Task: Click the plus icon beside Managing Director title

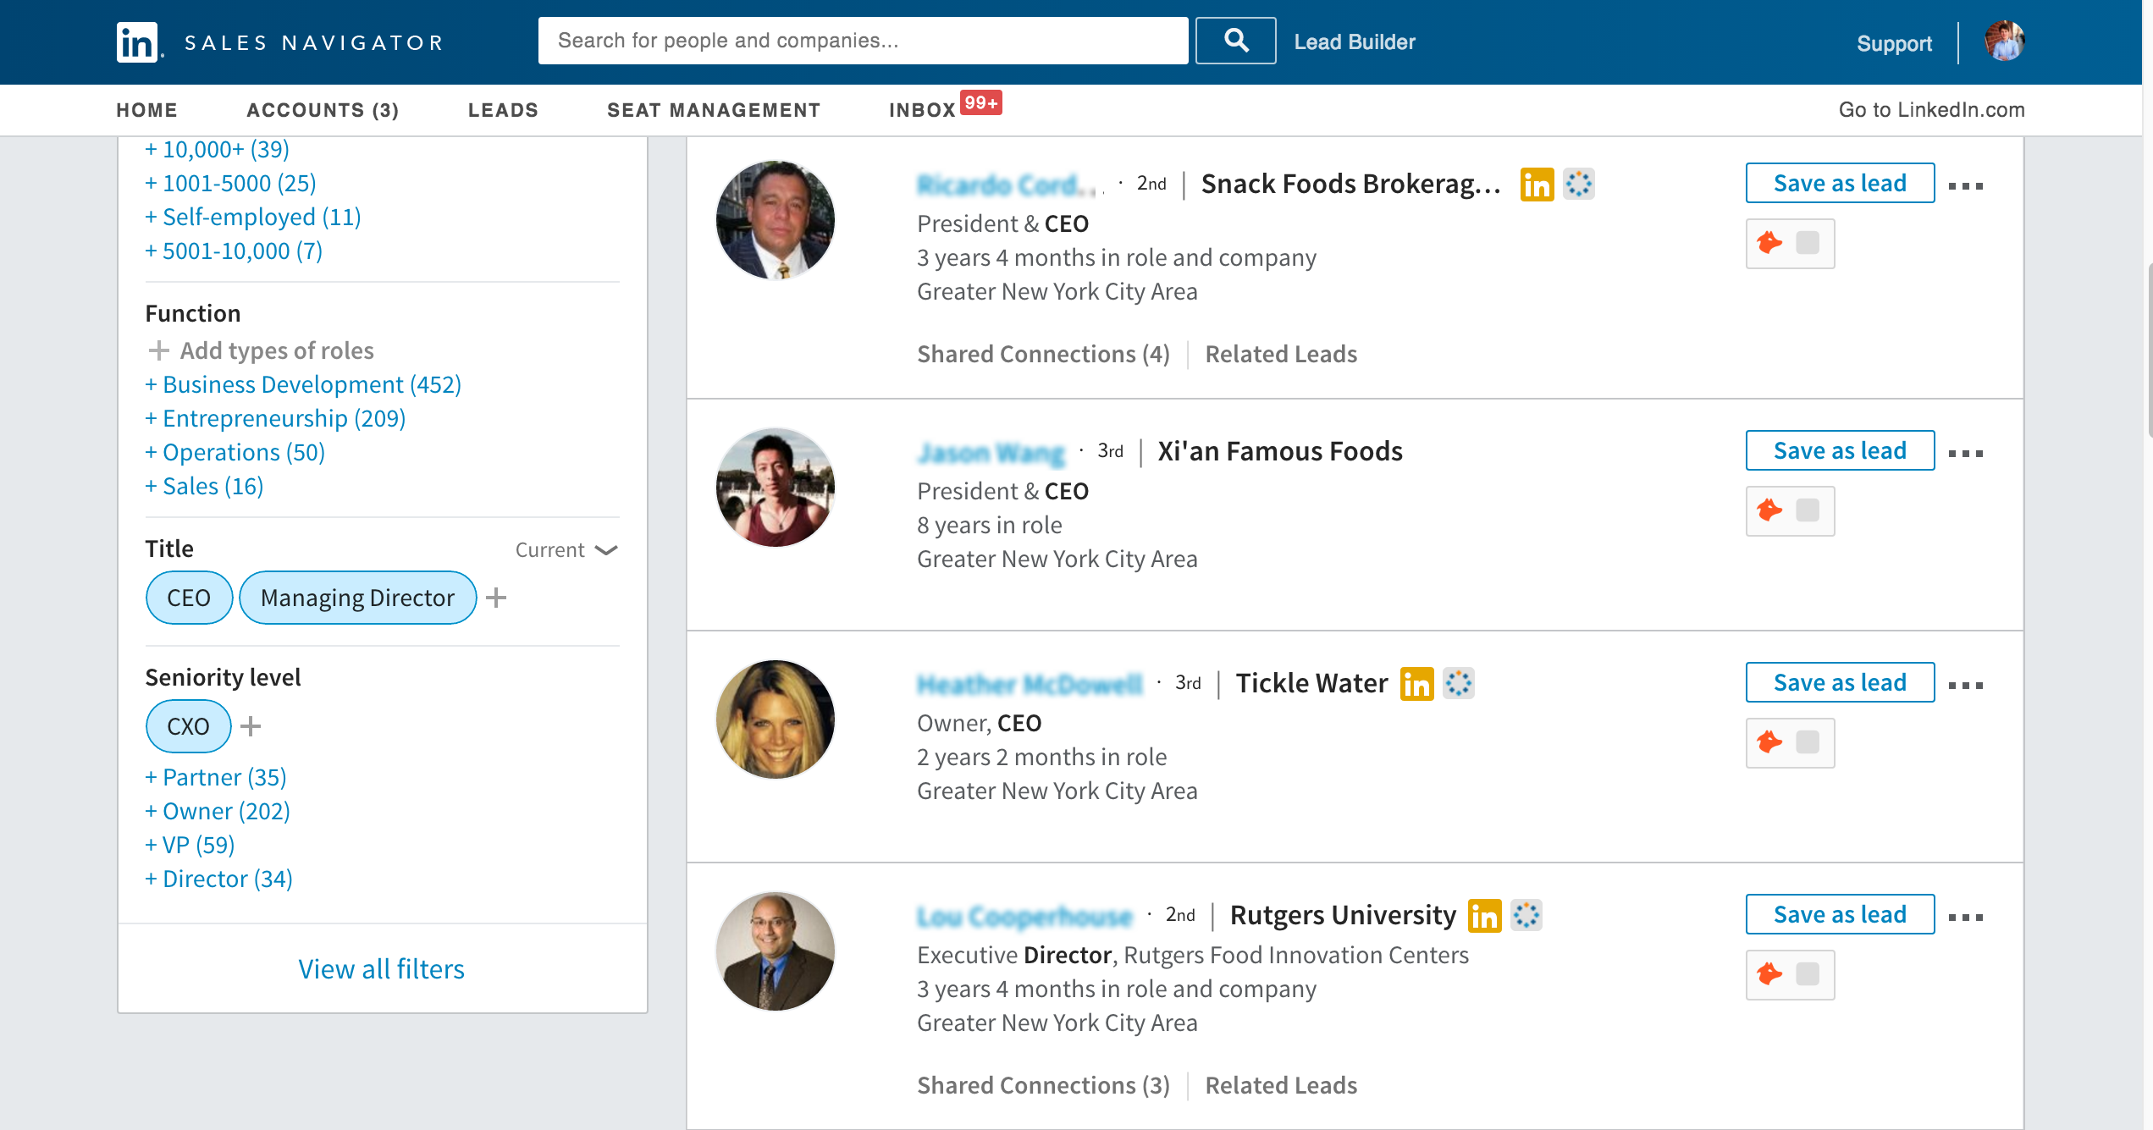Action: pos(497,598)
